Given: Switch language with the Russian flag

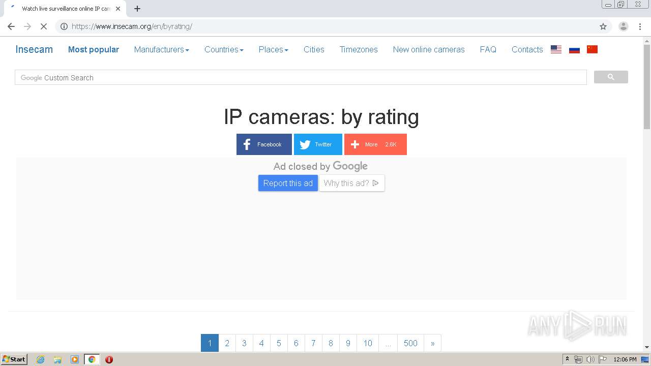Looking at the screenshot, I should [574, 49].
